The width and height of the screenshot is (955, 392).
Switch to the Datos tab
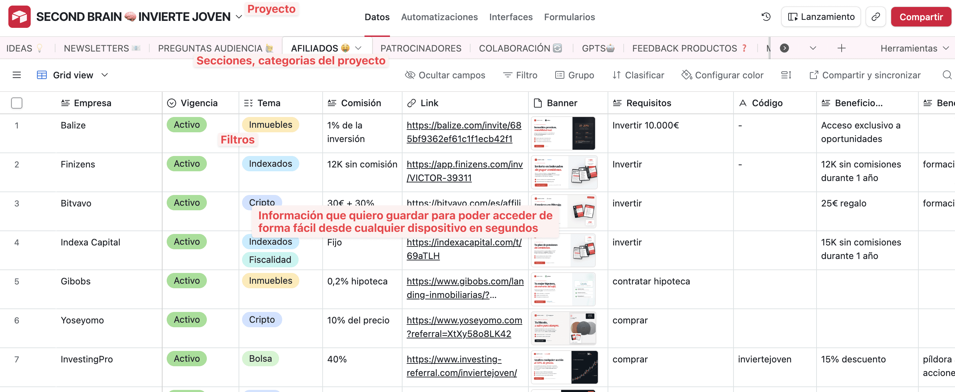point(377,17)
